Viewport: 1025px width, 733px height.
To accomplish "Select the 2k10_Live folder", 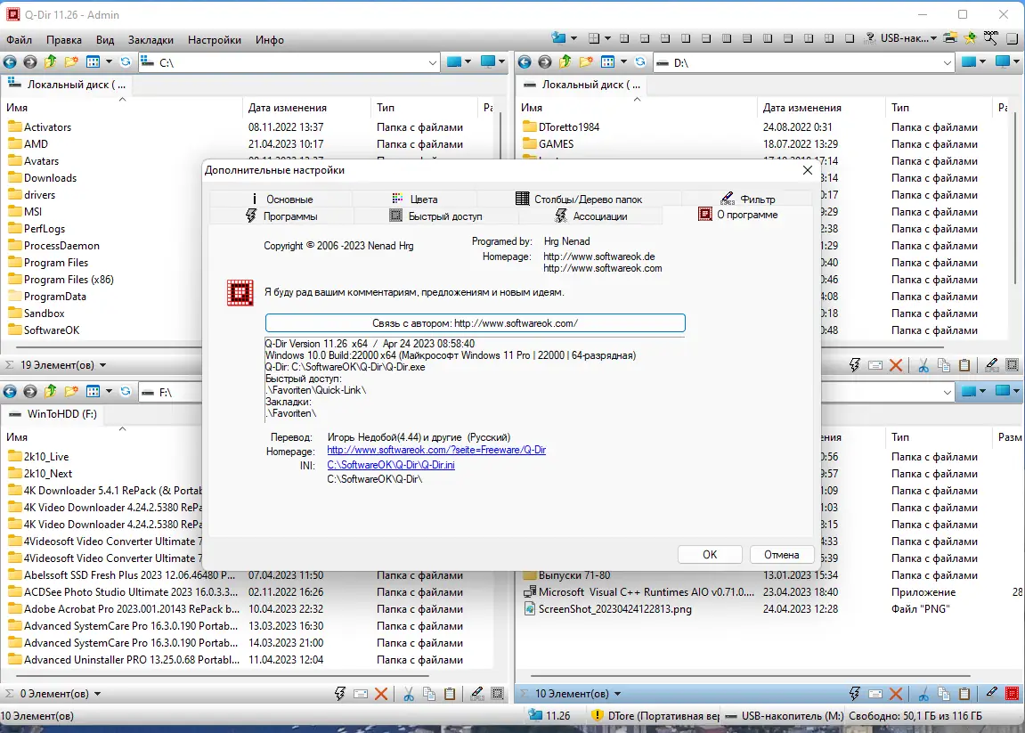I will pyautogui.click(x=45, y=456).
